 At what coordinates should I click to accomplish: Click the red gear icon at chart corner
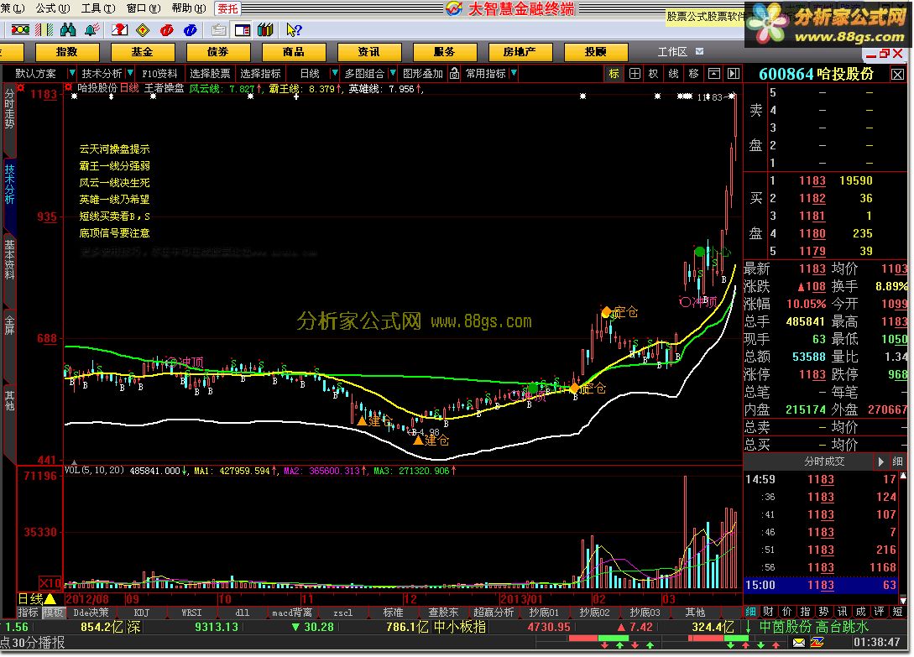21,87
